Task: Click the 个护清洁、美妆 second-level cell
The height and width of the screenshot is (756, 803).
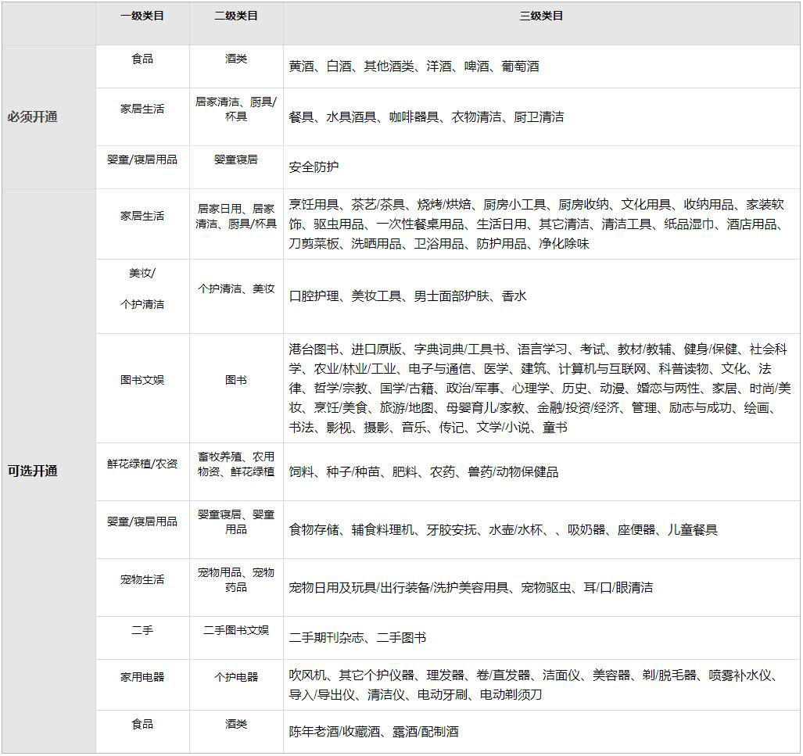Action: pyautogui.click(x=236, y=288)
